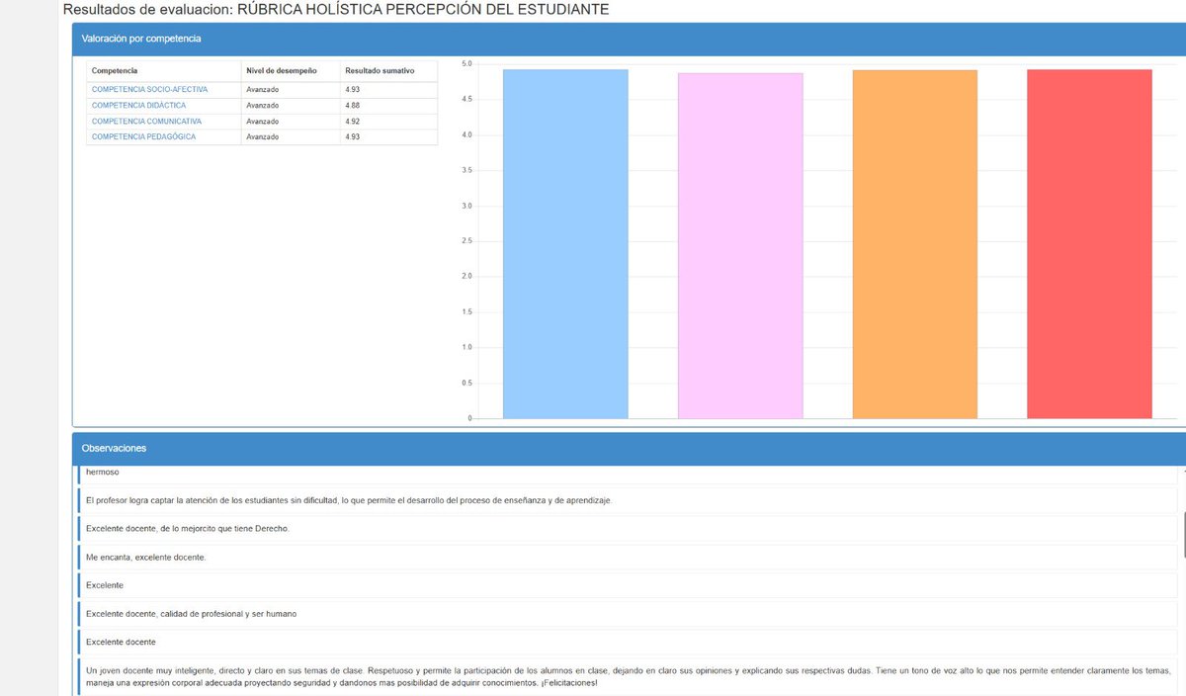Open COMPETENCIA COMUNICATIVA link
Screen dimensions: 1186x696
click(146, 121)
